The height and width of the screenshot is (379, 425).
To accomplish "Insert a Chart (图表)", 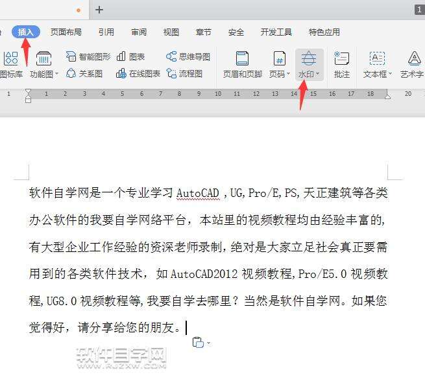I will [x=130, y=56].
